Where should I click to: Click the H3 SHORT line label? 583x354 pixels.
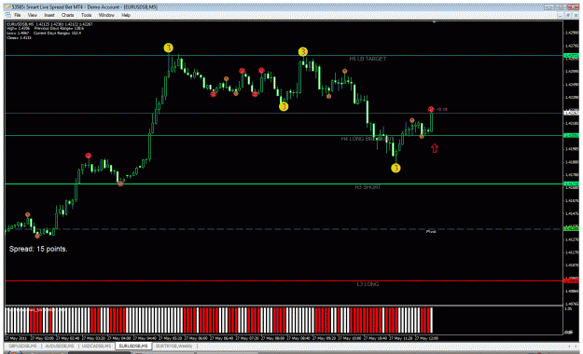tap(368, 187)
